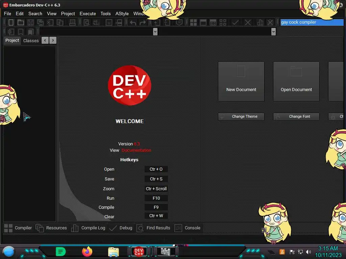Click the toolbar icon between Replace and Undo

pos(109,23)
